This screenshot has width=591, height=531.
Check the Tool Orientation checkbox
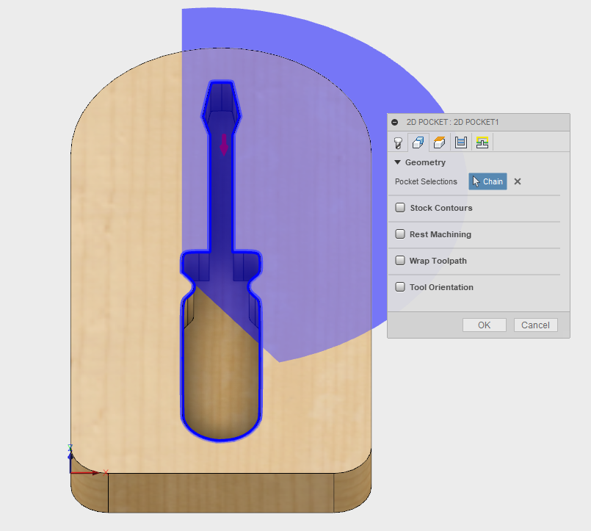pyautogui.click(x=400, y=286)
